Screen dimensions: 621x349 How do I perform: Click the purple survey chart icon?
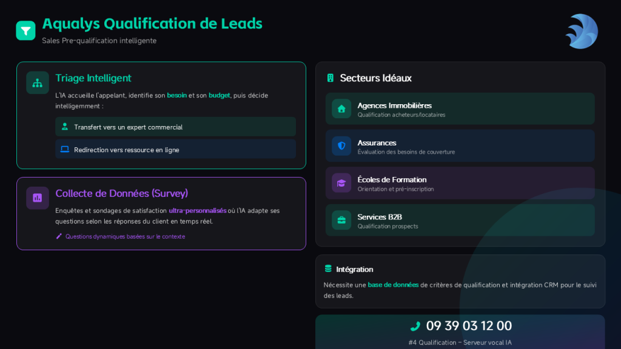(38, 198)
